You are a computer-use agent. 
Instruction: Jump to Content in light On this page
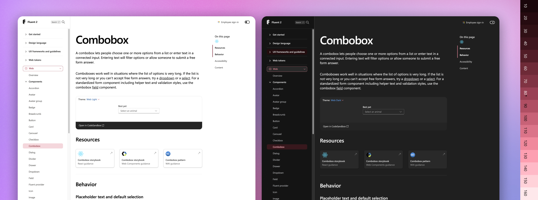(x=219, y=68)
